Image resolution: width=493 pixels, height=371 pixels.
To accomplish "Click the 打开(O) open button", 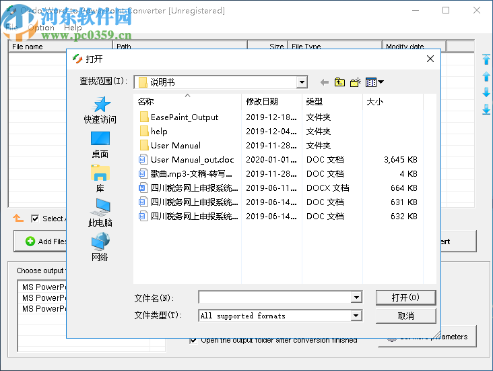I will tap(405, 297).
